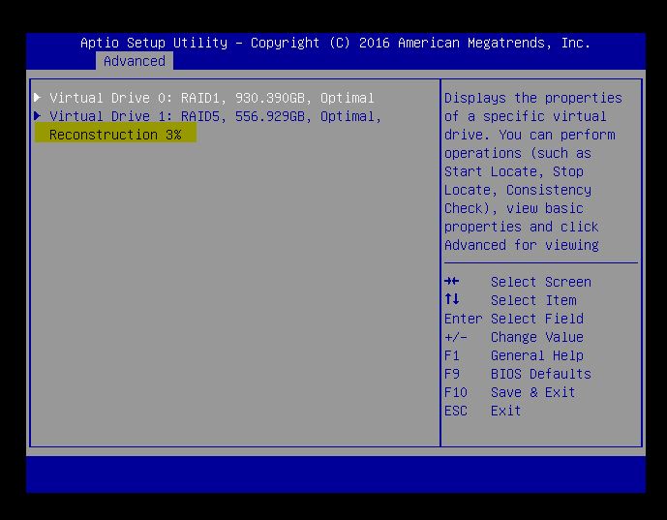The height and width of the screenshot is (520, 667).
Task: Click the up-down arrows key icon
Action: 452,299
